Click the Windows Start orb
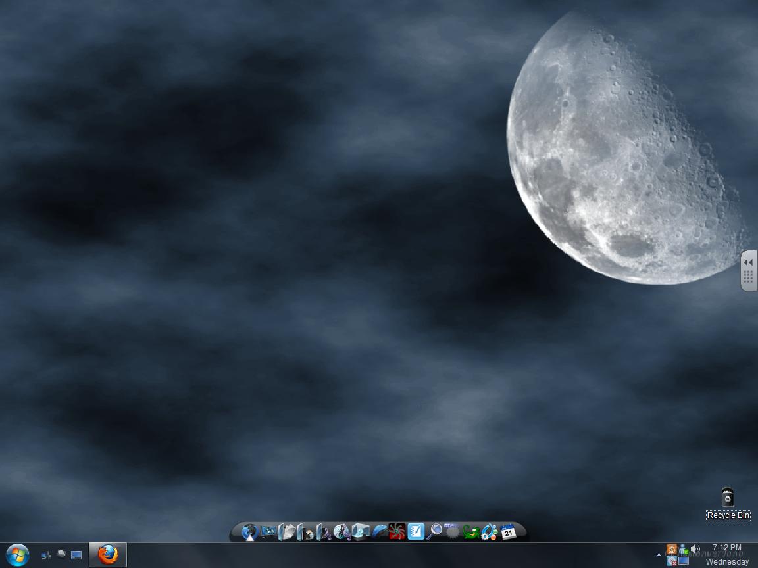The width and height of the screenshot is (758, 568). (x=17, y=555)
